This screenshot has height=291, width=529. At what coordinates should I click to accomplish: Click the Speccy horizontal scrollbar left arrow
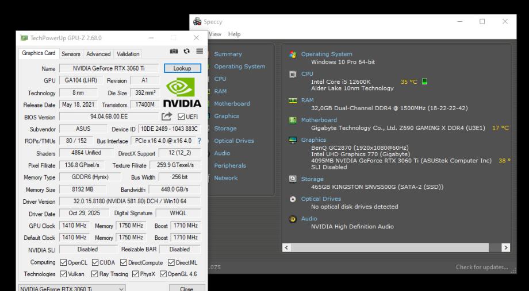coord(286,247)
